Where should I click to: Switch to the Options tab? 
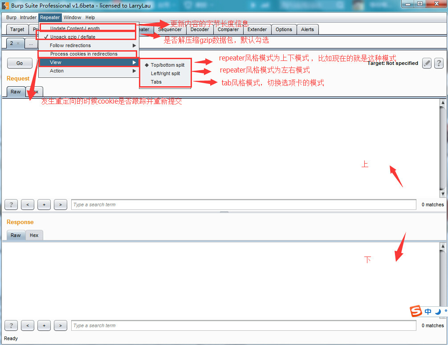(x=284, y=29)
